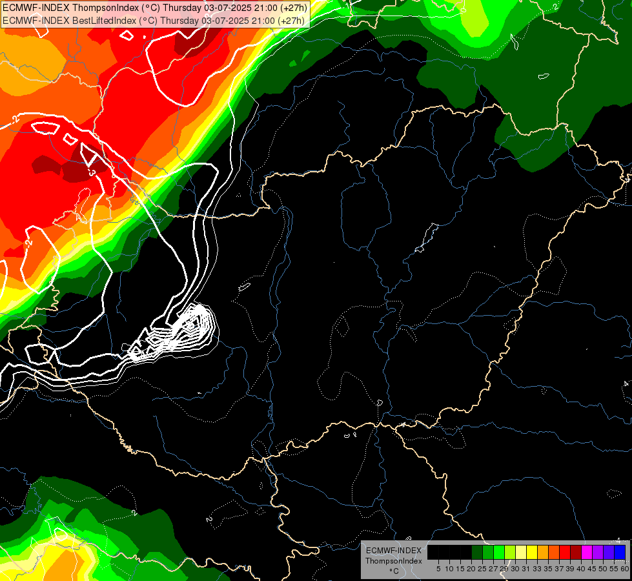This screenshot has width=632, height=581.
Task: Click the legend value 5
Action: click(438, 569)
